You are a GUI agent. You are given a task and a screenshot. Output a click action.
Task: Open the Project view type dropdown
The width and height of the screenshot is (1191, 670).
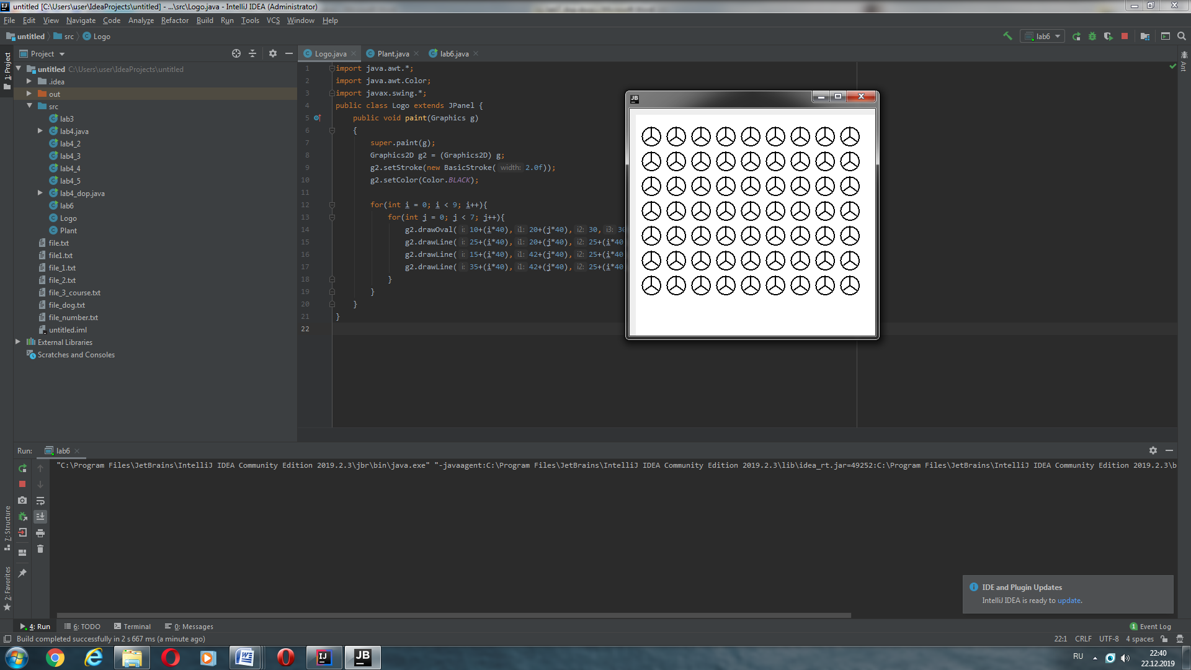[x=42, y=54]
